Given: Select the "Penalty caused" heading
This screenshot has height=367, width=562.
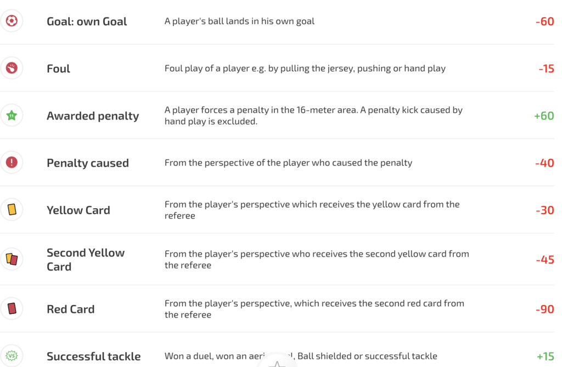Looking at the screenshot, I should (88, 163).
